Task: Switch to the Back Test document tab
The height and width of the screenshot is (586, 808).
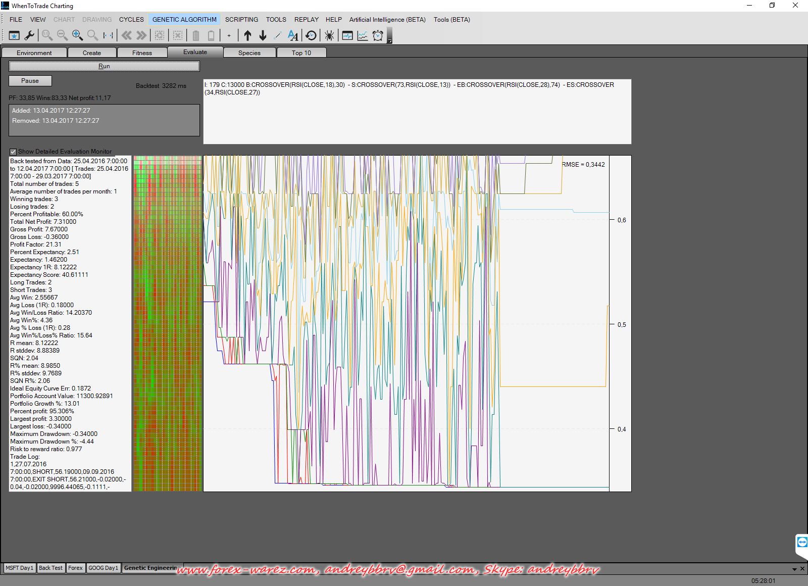Action: [x=50, y=568]
